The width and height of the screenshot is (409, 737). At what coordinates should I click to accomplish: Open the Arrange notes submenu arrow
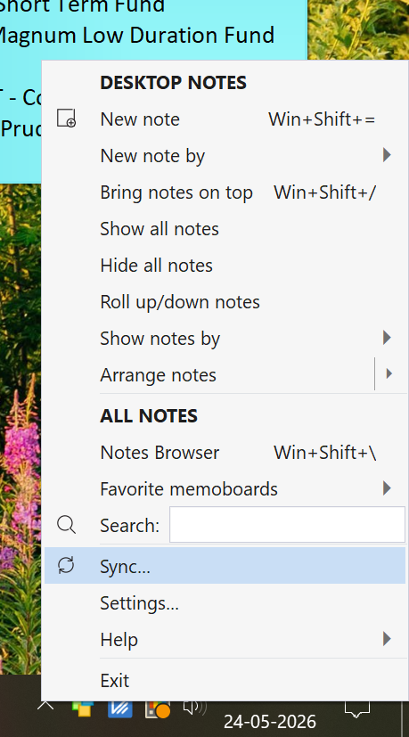click(389, 373)
